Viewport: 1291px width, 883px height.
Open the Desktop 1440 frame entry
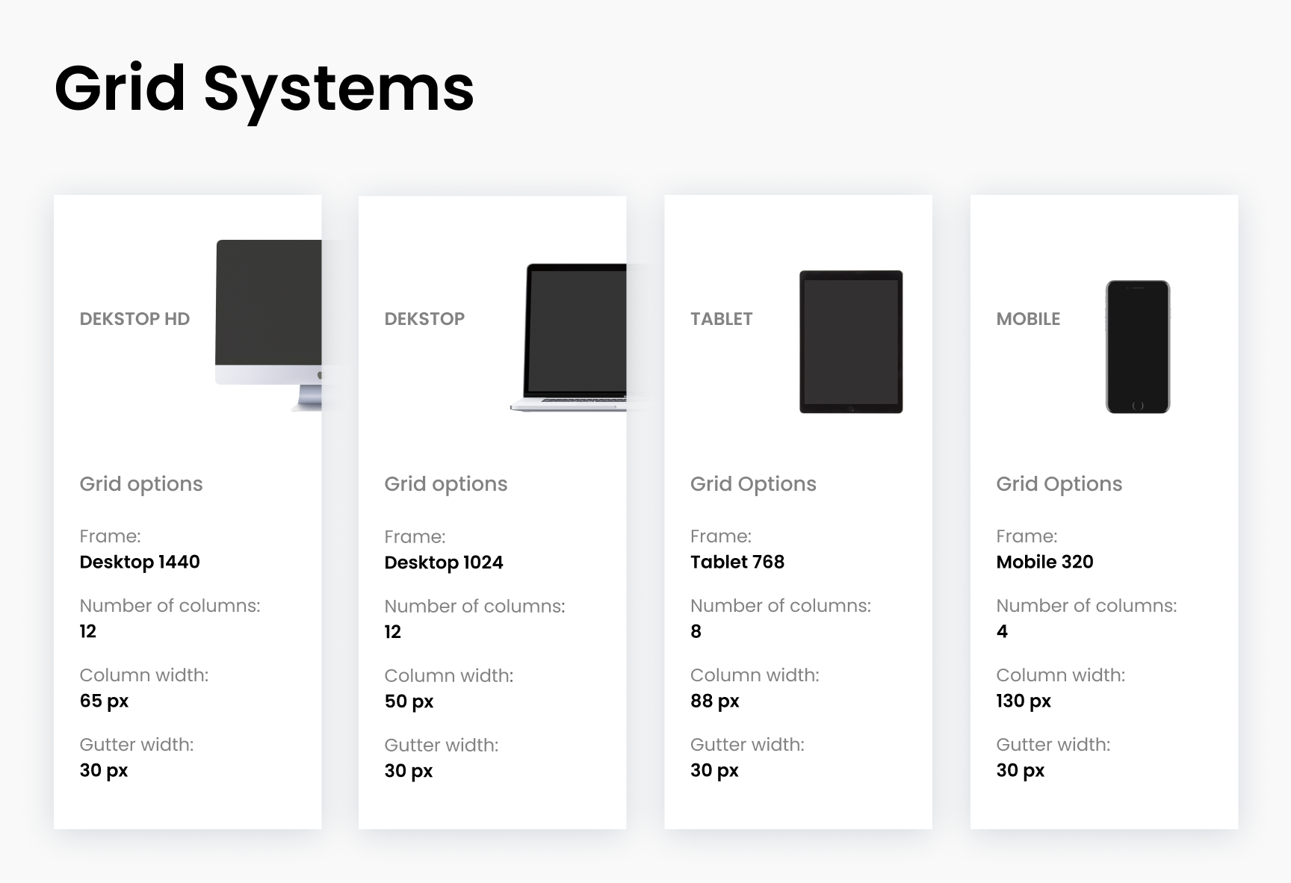(x=140, y=562)
